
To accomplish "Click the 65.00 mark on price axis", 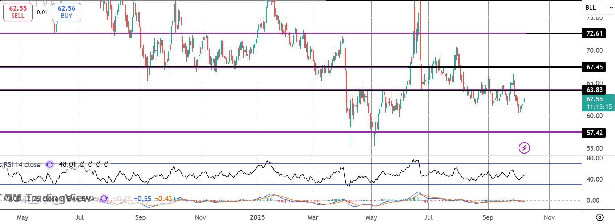I will coord(594,83).
